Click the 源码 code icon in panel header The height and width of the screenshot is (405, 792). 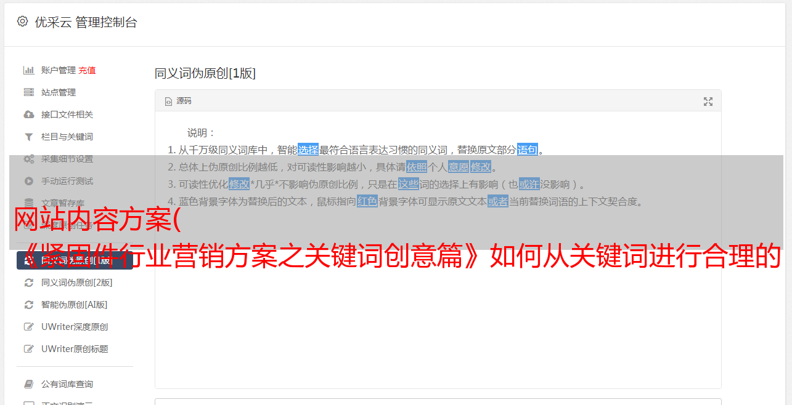[x=168, y=101]
